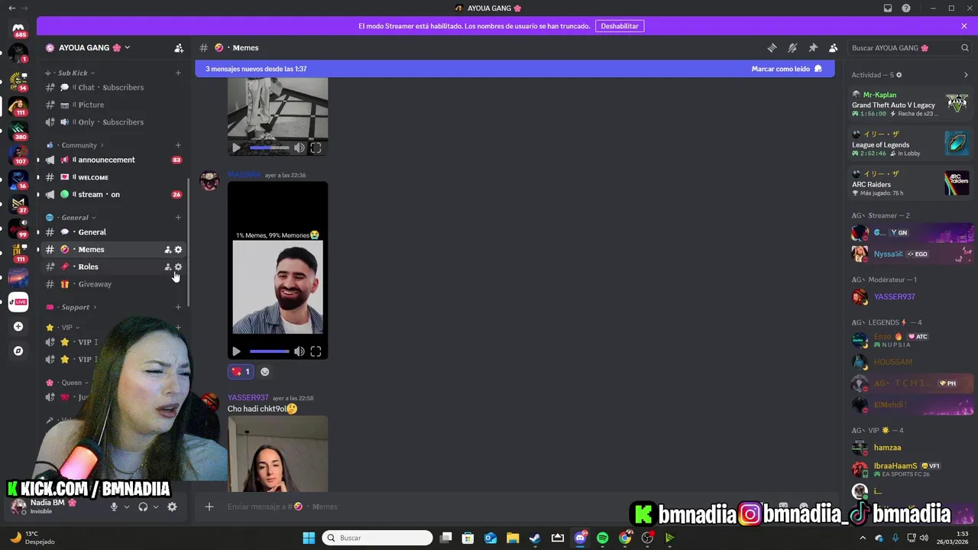This screenshot has width=978, height=550.
Task: Toggle the heart reaction with count 1
Action: pos(241,372)
